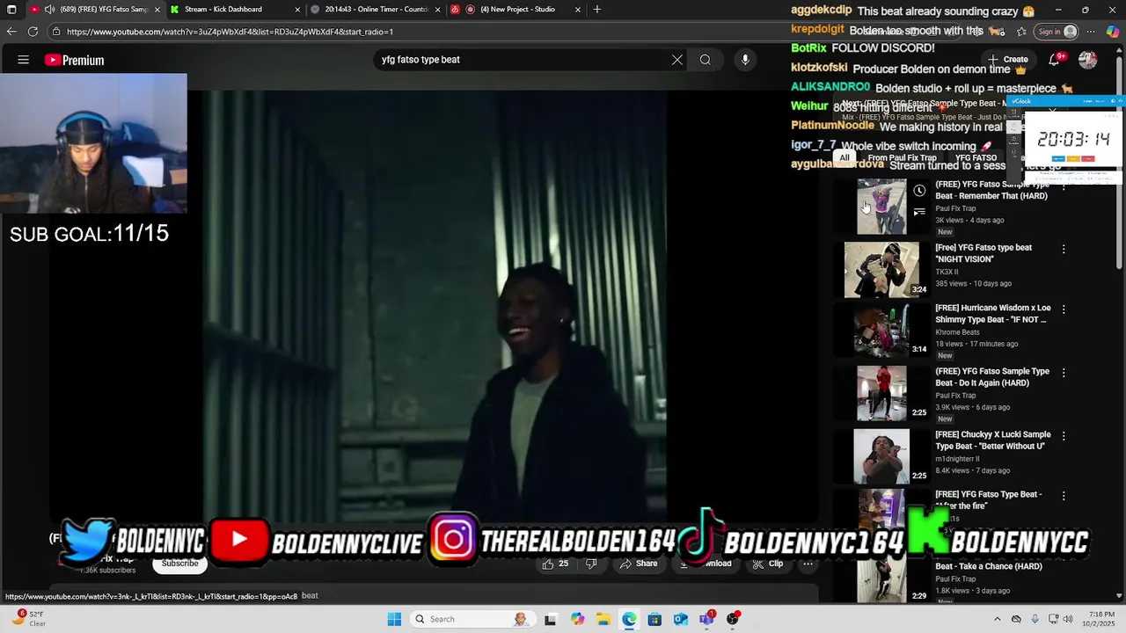The height and width of the screenshot is (633, 1126).
Task: Clip the current video
Action: (x=767, y=564)
